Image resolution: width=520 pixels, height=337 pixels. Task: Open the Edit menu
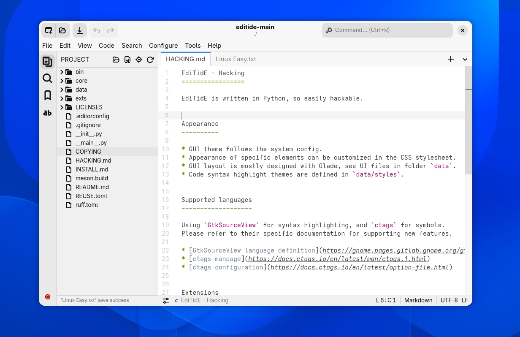click(65, 46)
